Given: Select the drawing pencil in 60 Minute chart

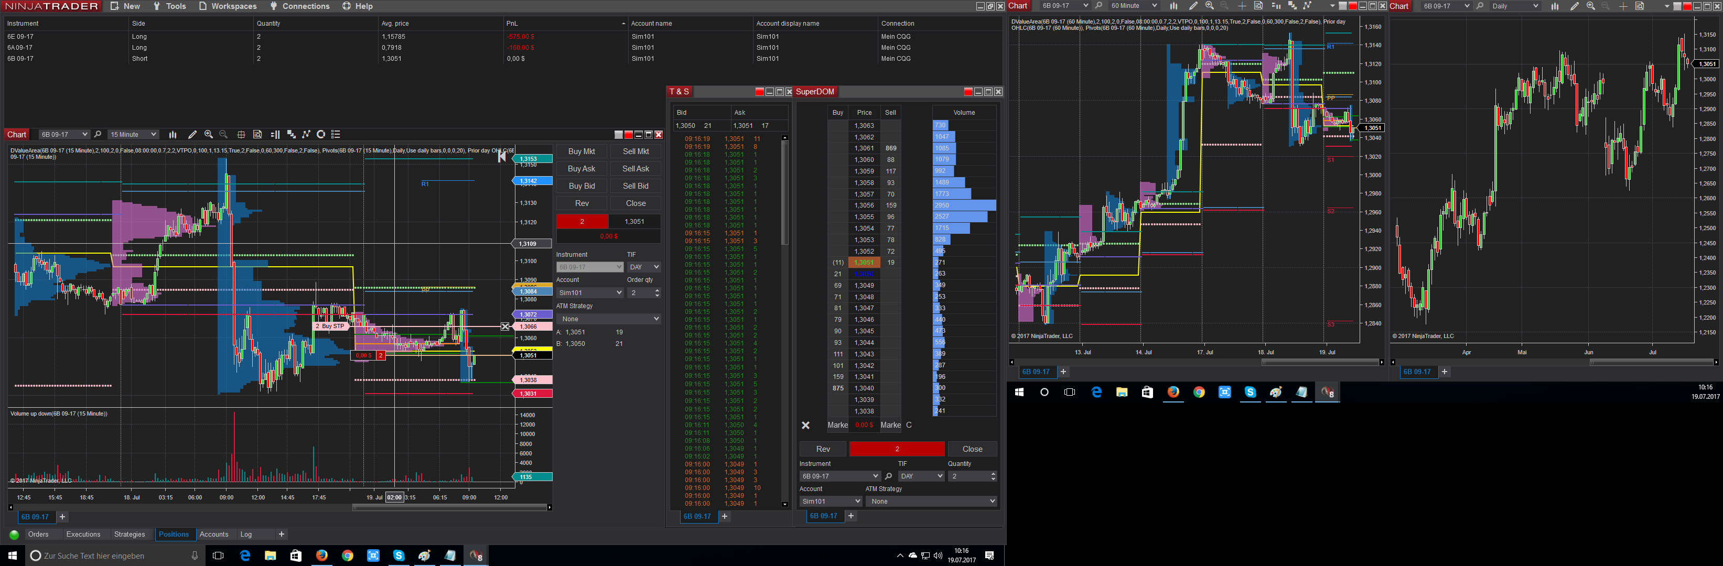Looking at the screenshot, I should 1193,6.
